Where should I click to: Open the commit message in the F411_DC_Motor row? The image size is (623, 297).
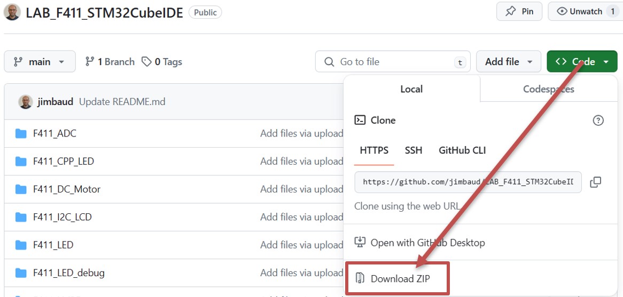(301, 189)
